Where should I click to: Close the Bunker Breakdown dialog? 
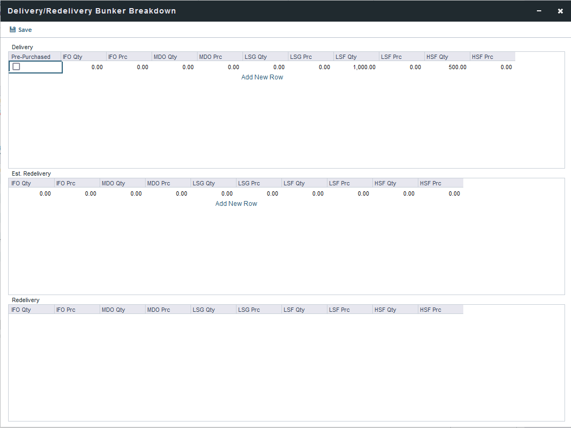pos(560,11)
